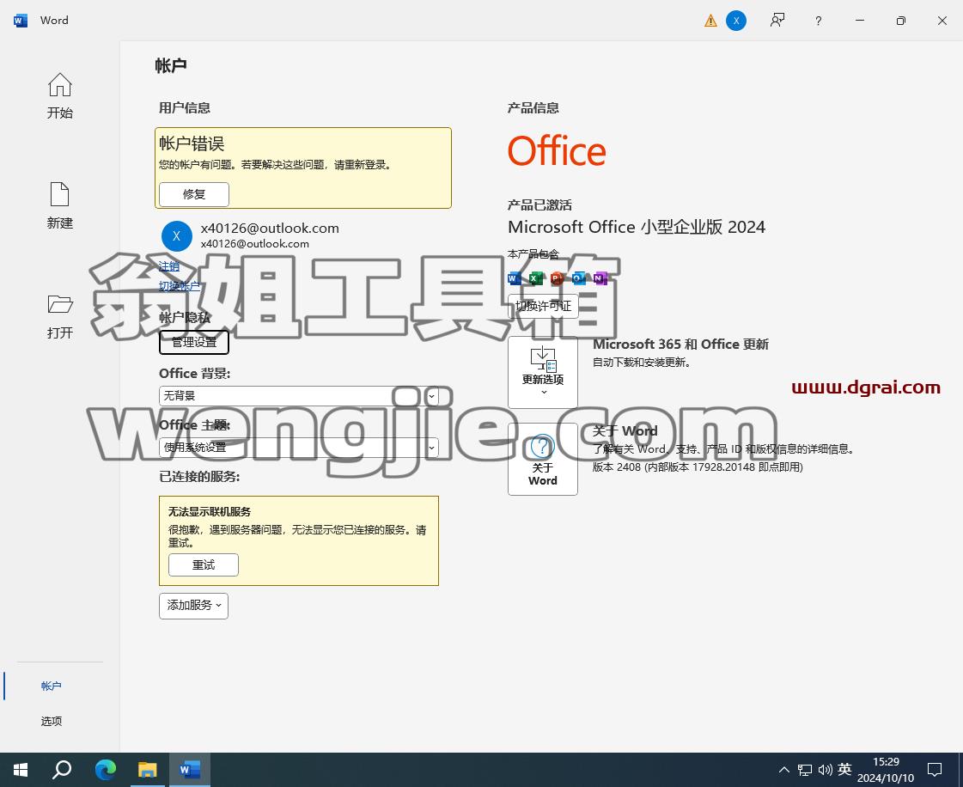Open the 添加服务 dropdown
Image resolution: width=963 pixels, height=787 pixels.
coord(193,606)
